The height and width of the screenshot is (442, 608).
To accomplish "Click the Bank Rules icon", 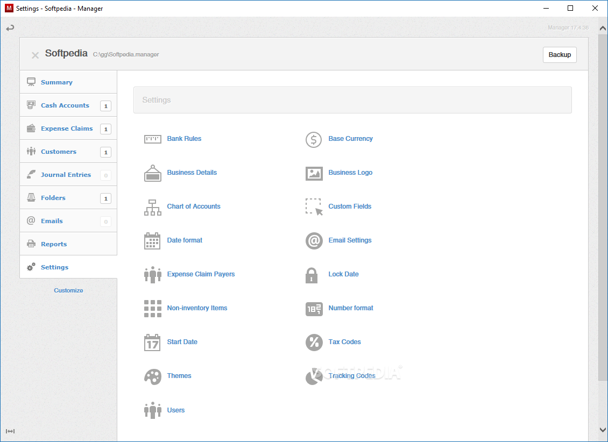I will tap(152, 139).
